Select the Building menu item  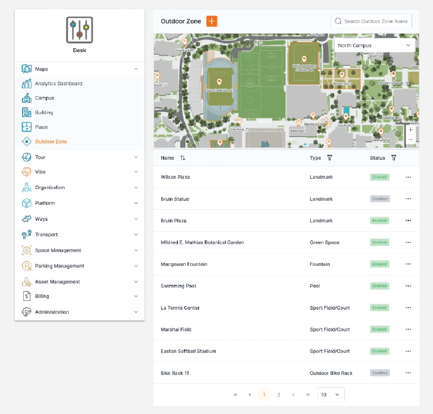pyautogui.click(x=44, y=113)
